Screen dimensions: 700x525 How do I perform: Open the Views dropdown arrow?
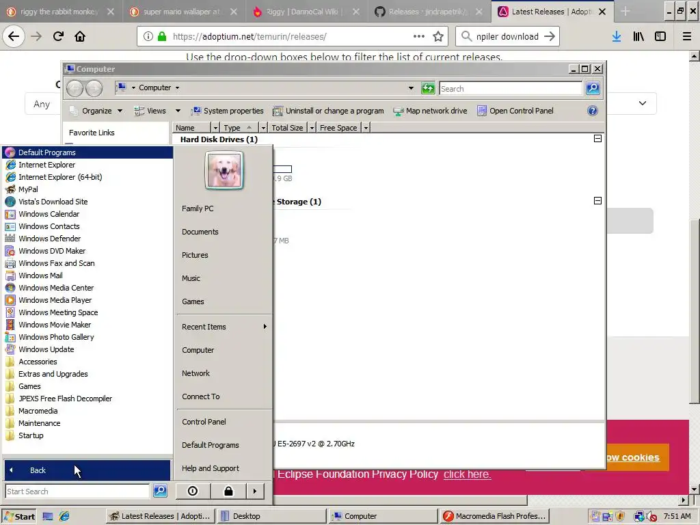(178, 111)
